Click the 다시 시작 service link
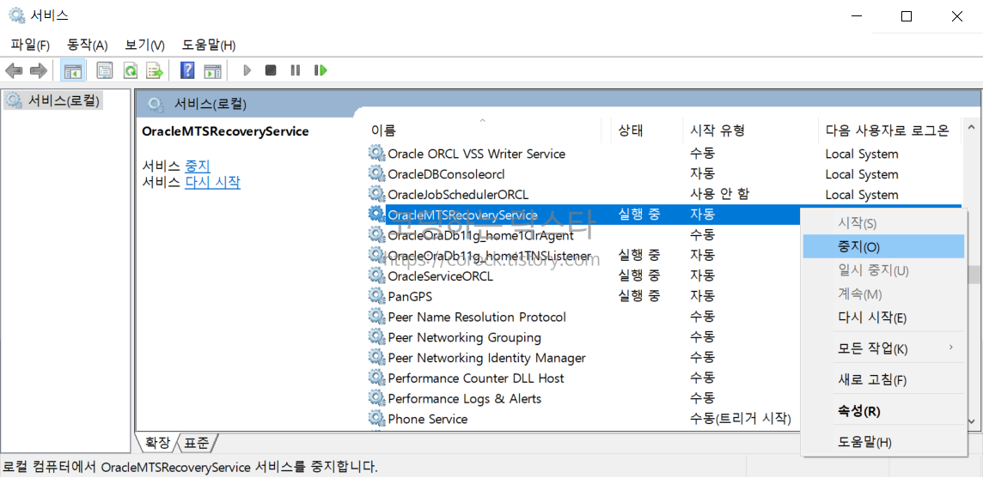 pos(212,182)
